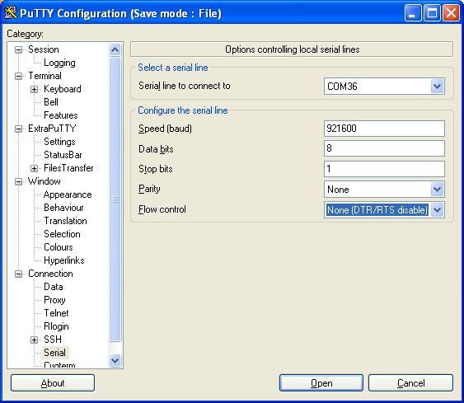Select the Serial category
Screen dimensions: 464x403
[x=54, y=353]
